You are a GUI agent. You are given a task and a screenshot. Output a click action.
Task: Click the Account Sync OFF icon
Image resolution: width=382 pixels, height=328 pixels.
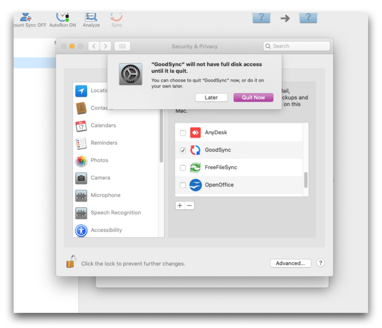(x=25, y=17)
